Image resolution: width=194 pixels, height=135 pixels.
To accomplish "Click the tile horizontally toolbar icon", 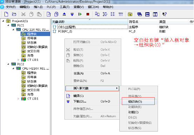I will pos(147,14).
